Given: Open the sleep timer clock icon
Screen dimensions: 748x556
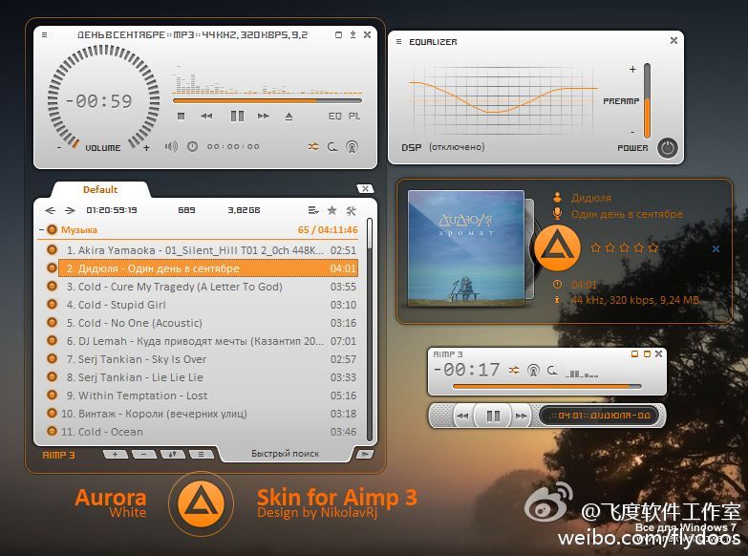Looking at the screenshot, I should point(192,146).
